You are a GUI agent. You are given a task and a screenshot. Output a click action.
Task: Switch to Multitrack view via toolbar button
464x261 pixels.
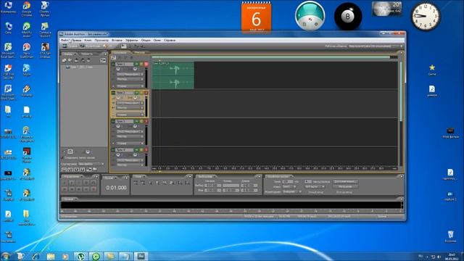tap(90, 46)
